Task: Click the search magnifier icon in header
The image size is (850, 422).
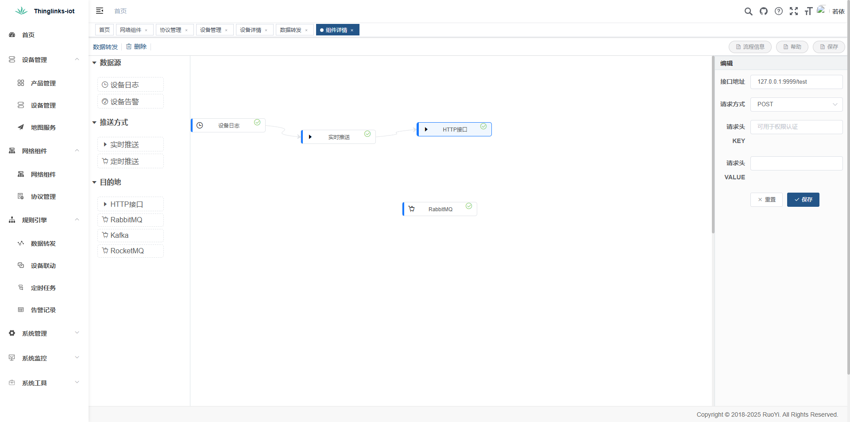Action: [748, 12]
